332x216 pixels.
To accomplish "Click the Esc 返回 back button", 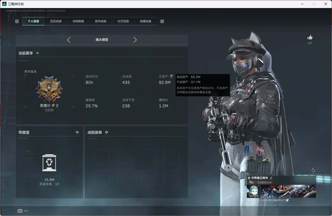I will 23,211.
